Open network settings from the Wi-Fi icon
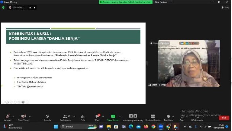 coord(201,127)
